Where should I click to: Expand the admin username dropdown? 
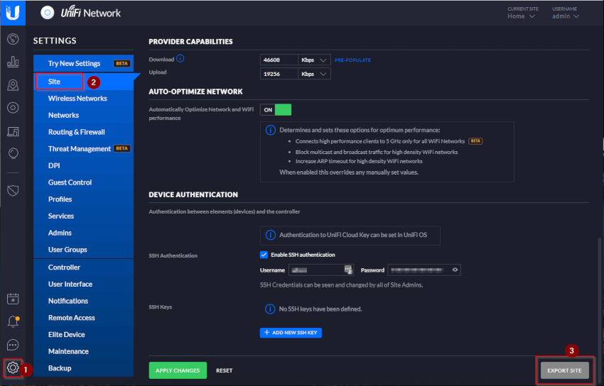(566, 16)
